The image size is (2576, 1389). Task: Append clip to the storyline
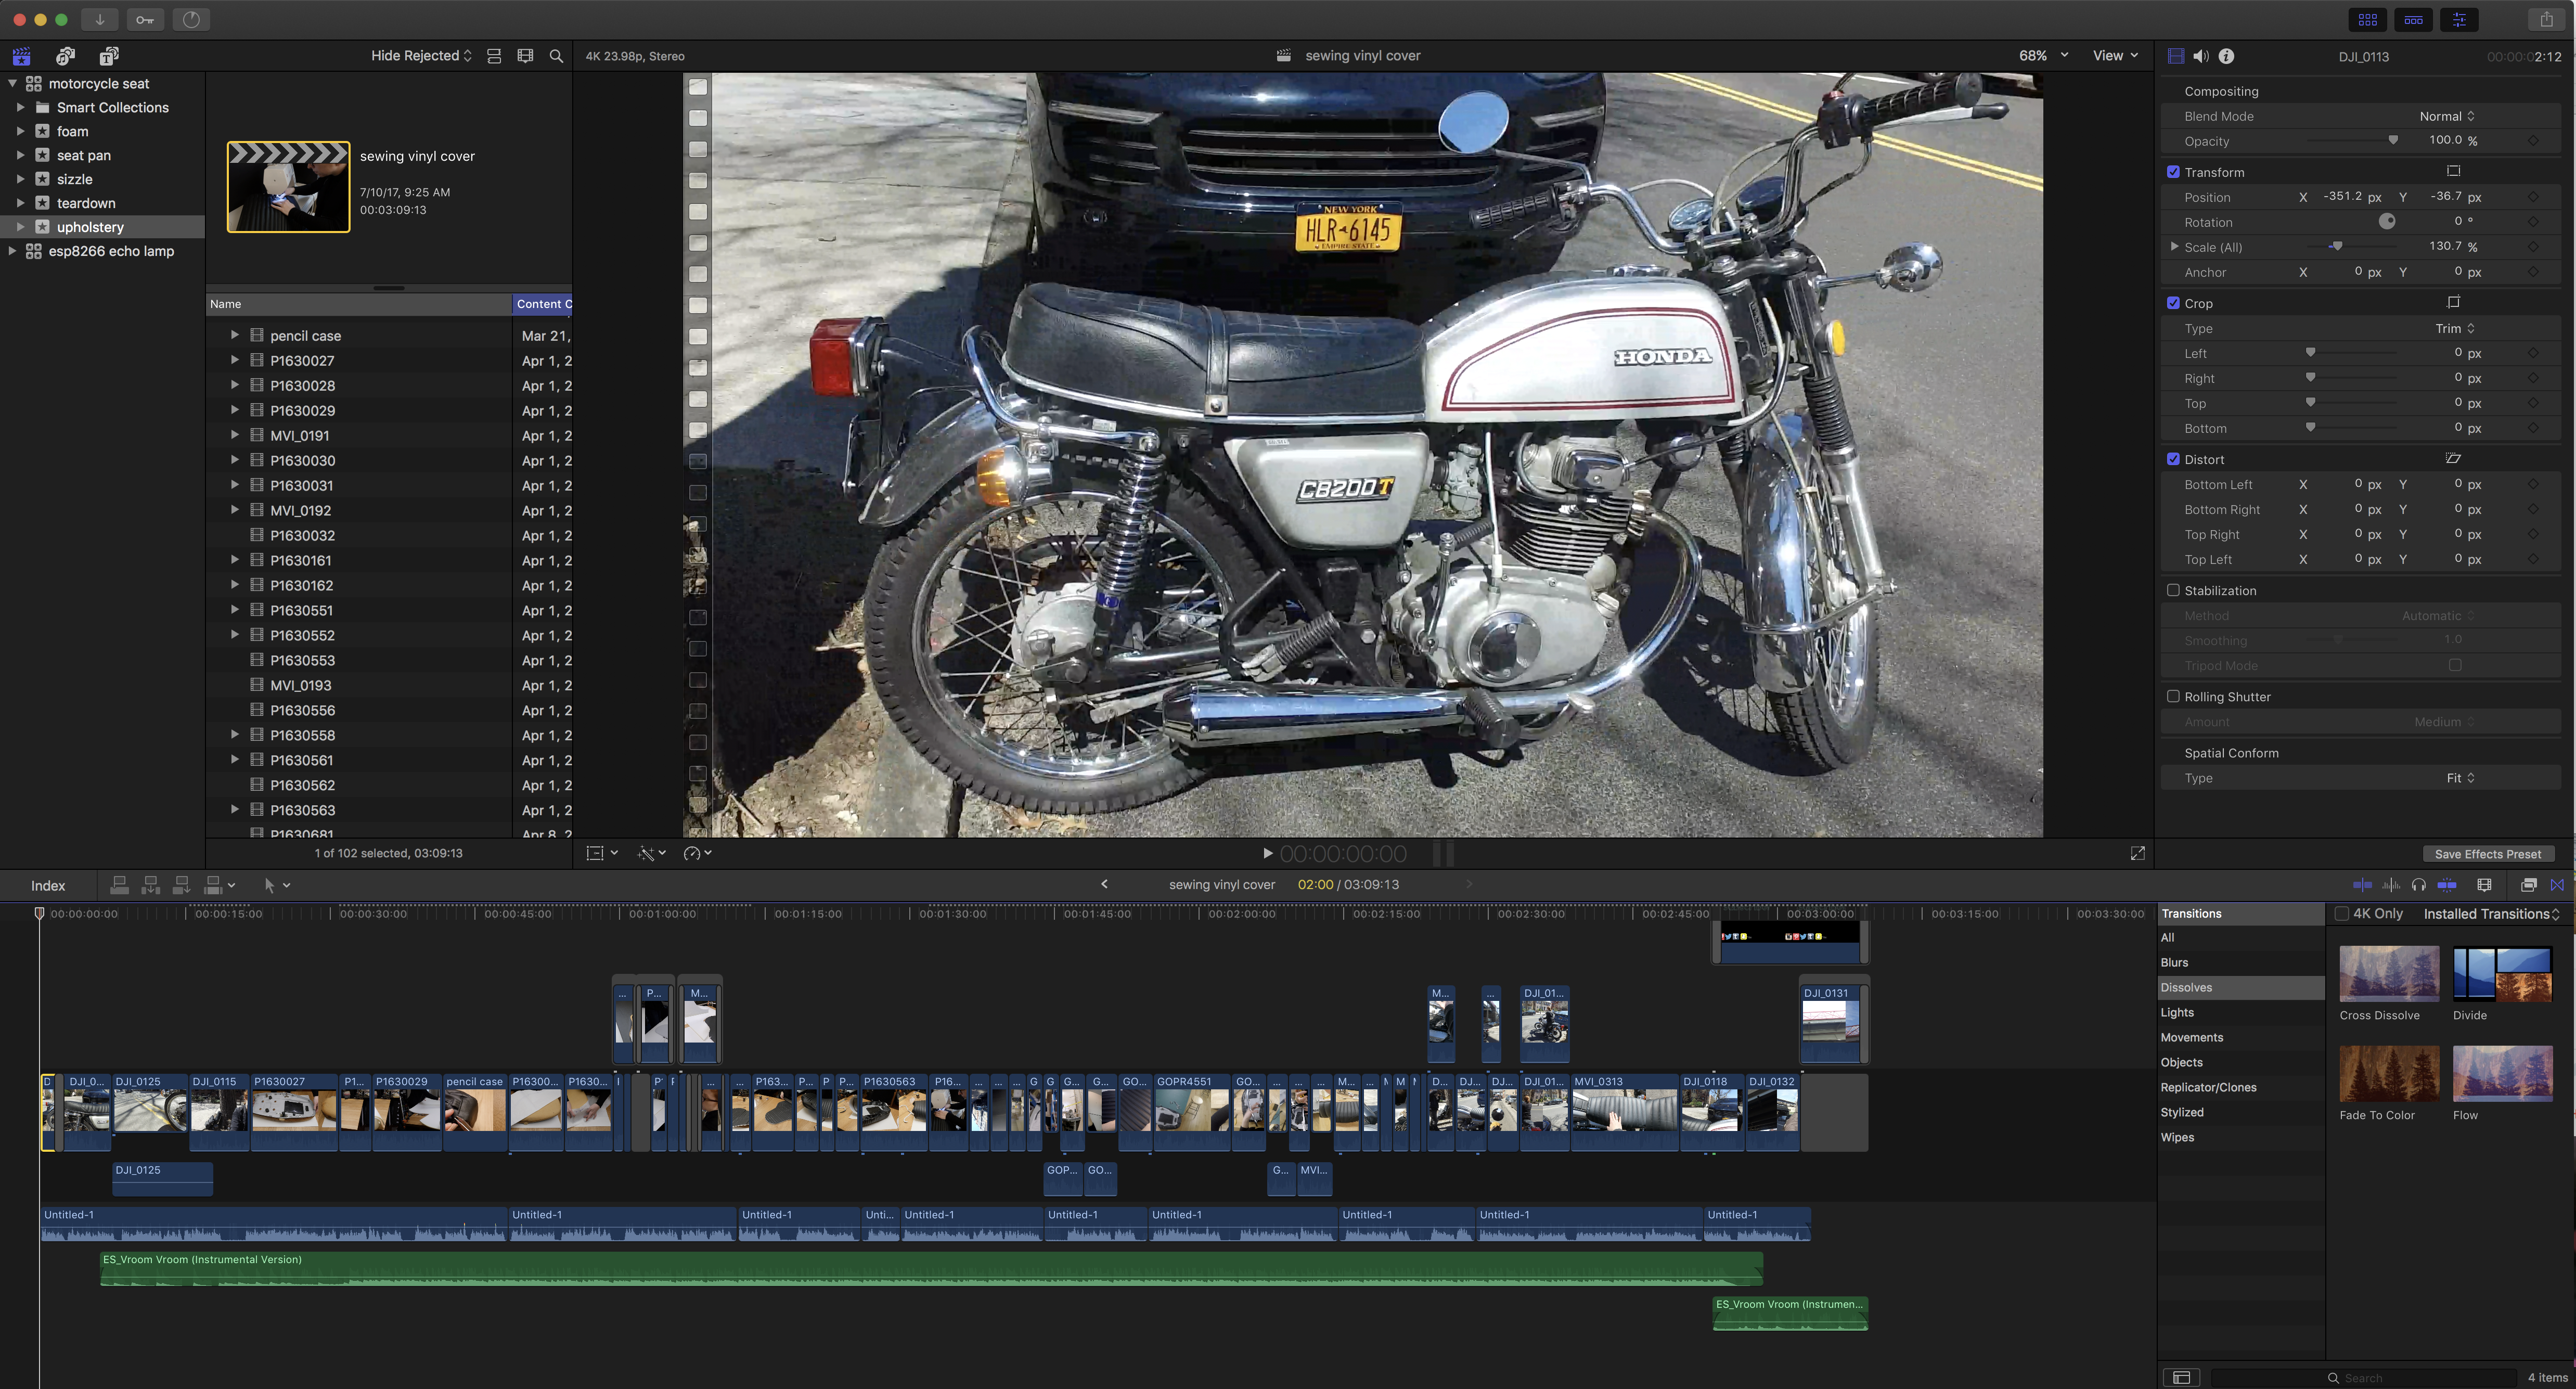click(182, 884)
